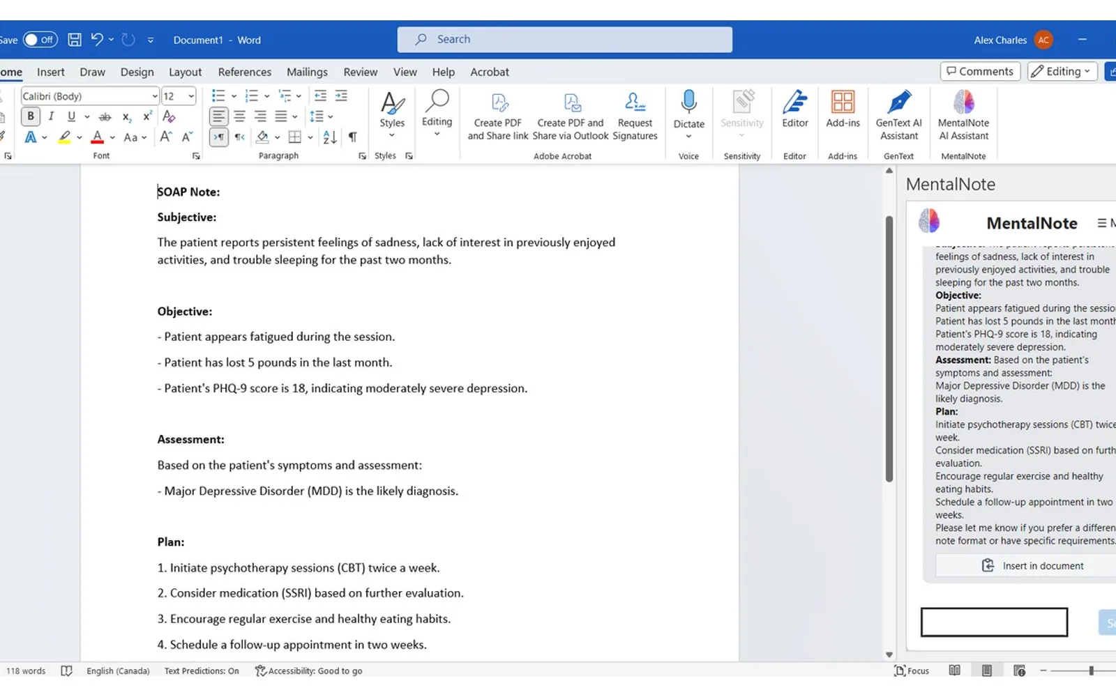Launch GenText AI Assistant
This screenshot has width=1116, height=697.
pos(898,115)
